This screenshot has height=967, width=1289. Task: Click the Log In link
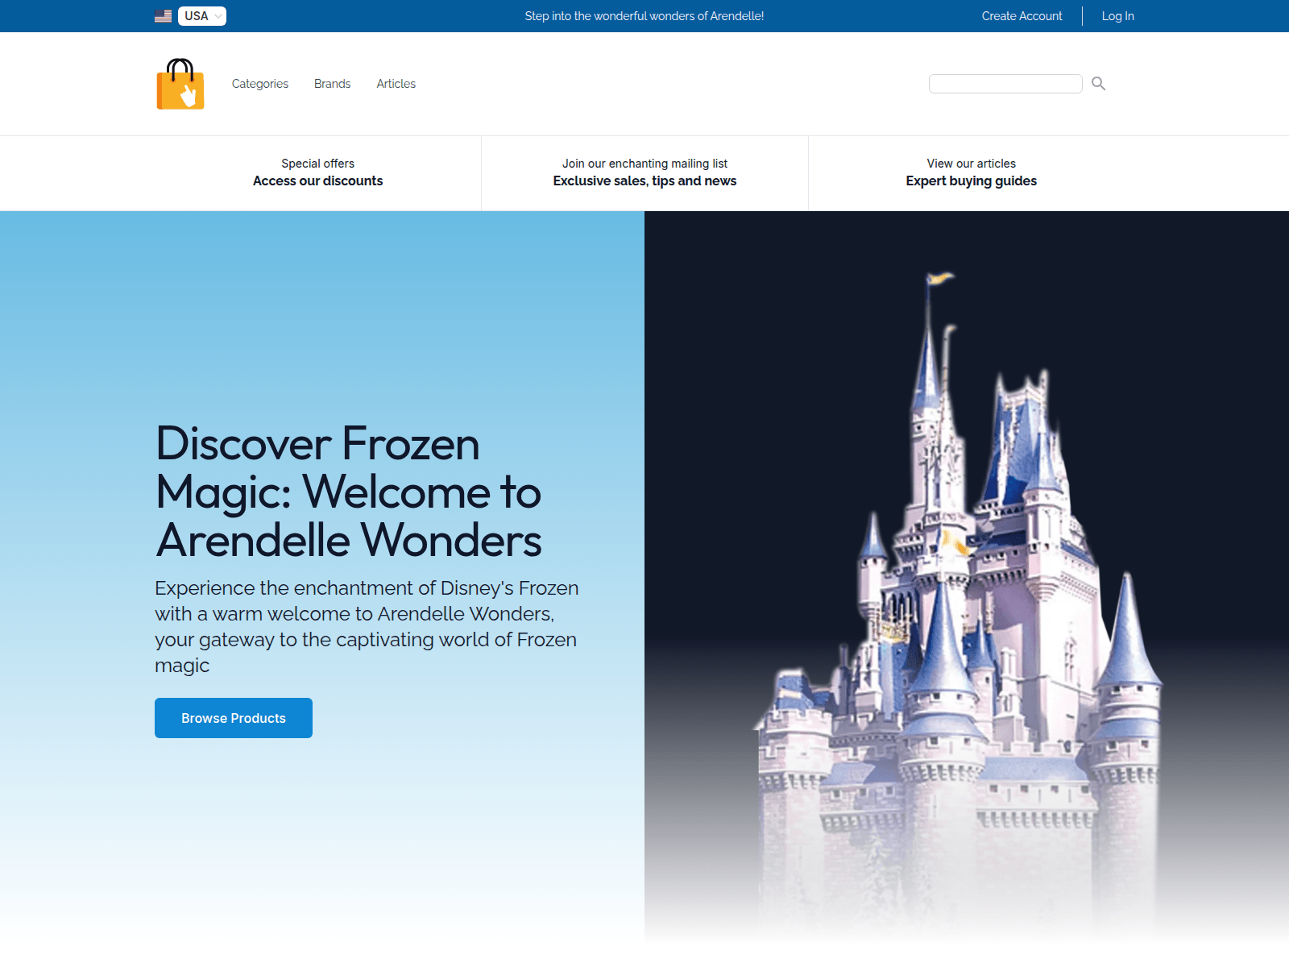coord(1117,16)
